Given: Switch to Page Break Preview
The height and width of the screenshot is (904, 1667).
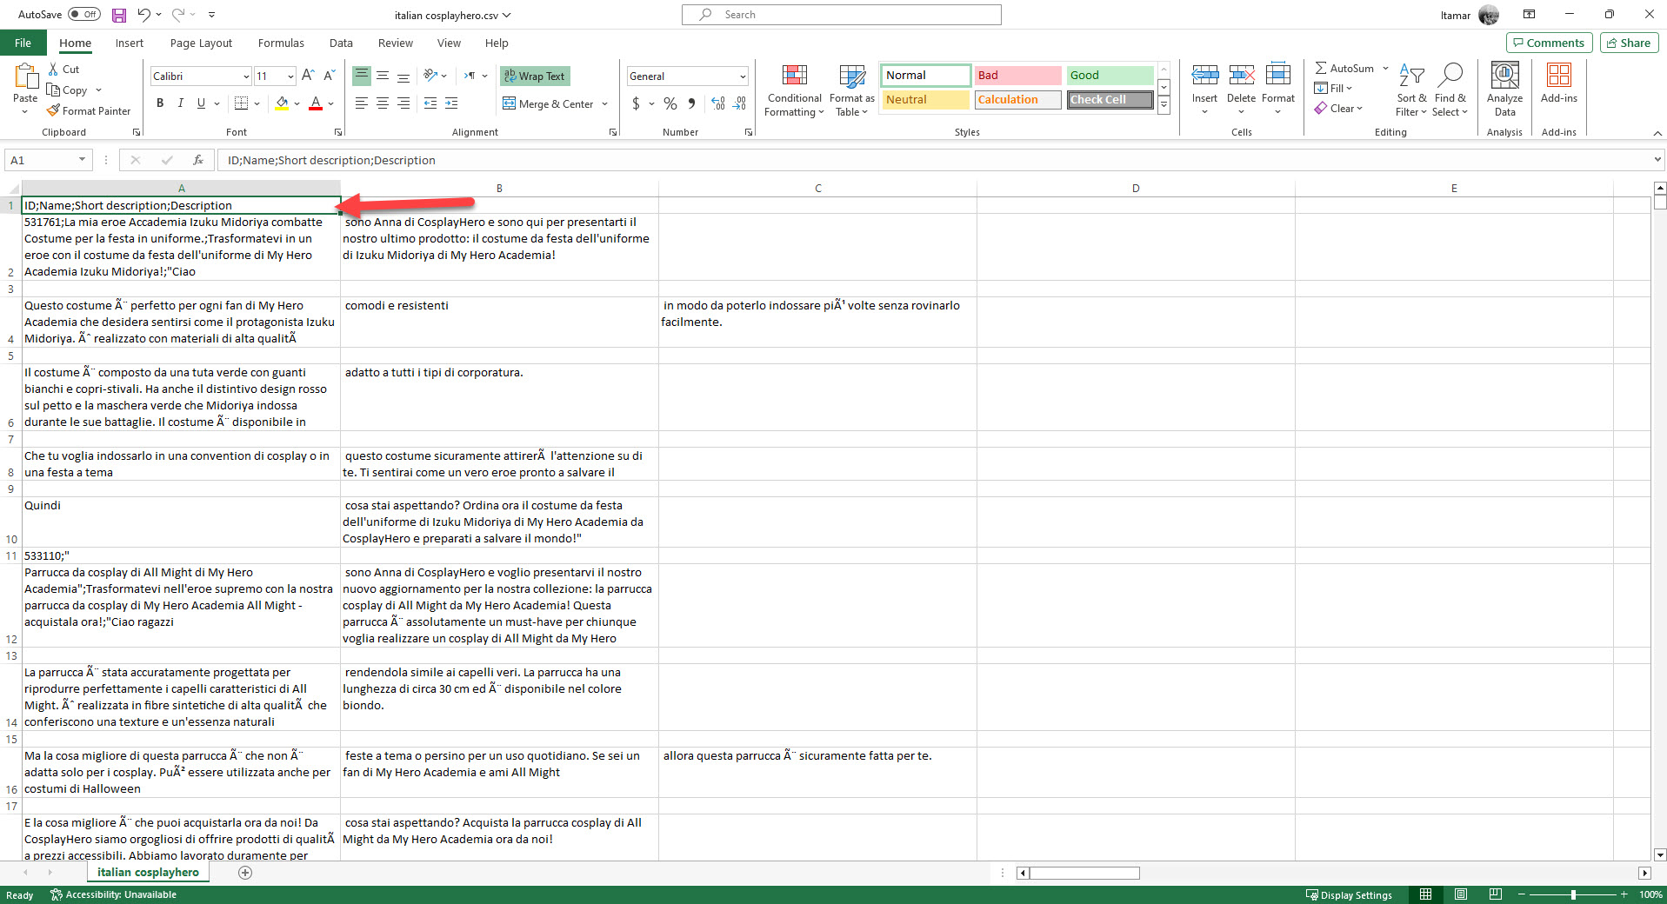Looking at the screenshot, I should click(x=1496, y=894).
